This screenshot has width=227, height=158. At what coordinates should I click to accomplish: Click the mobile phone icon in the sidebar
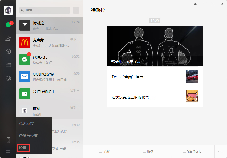pos(8,140)
